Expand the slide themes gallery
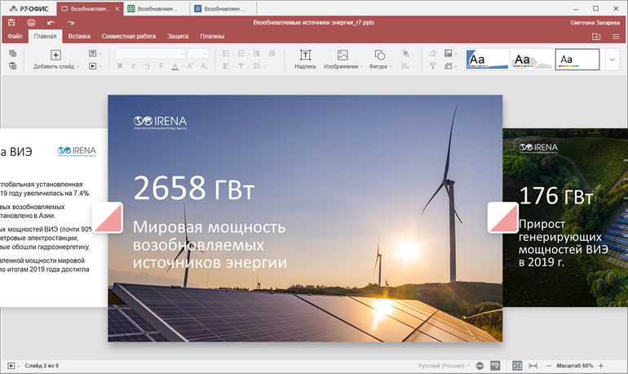 click(613, 60)
